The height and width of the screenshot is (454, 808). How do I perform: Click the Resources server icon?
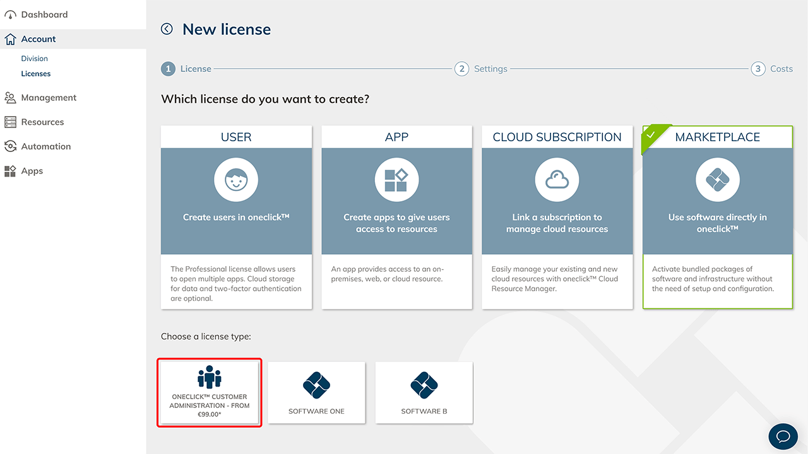coord(10,122)
